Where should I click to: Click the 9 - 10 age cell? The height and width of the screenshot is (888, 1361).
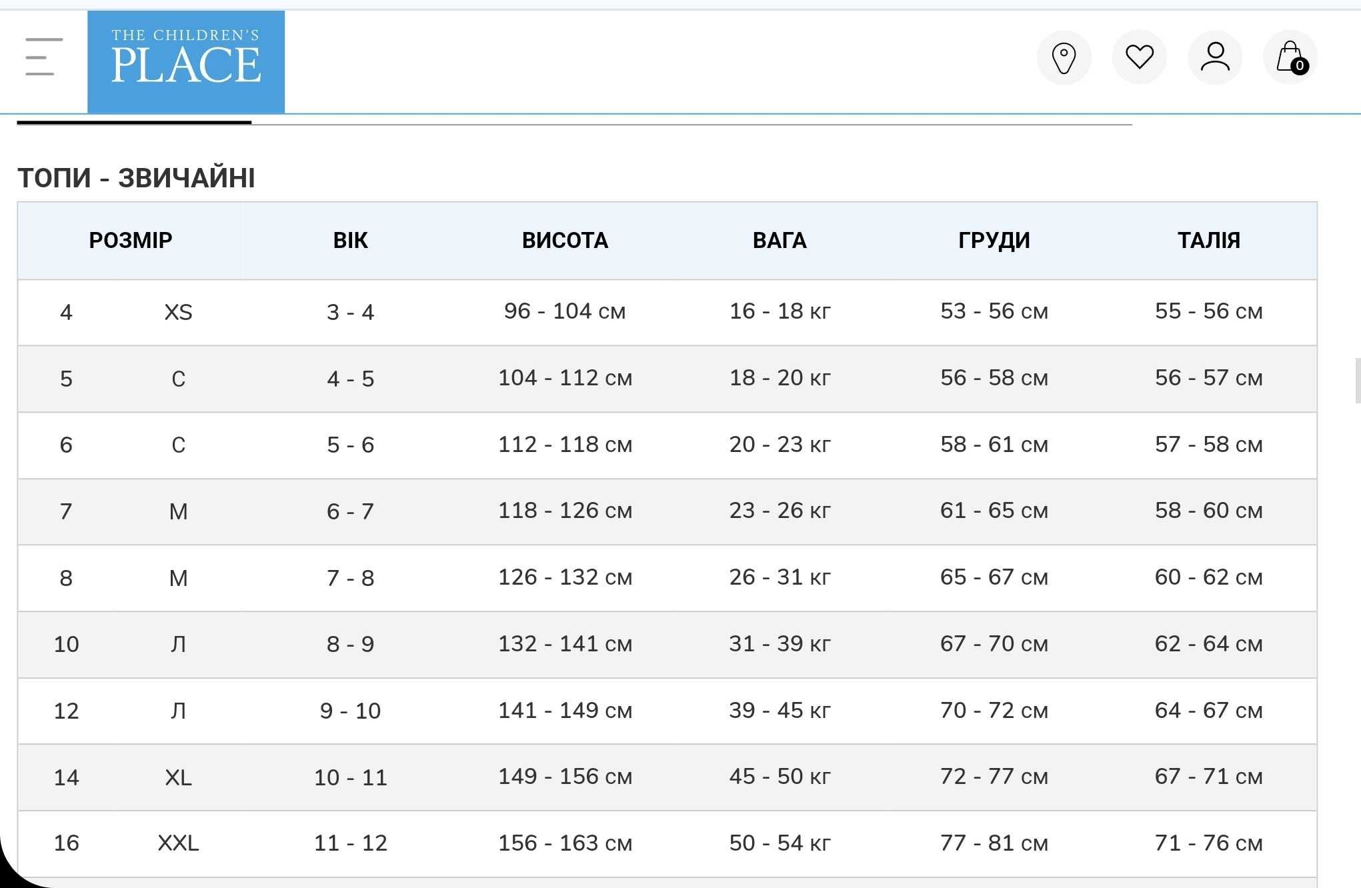[x=351, y=711]
